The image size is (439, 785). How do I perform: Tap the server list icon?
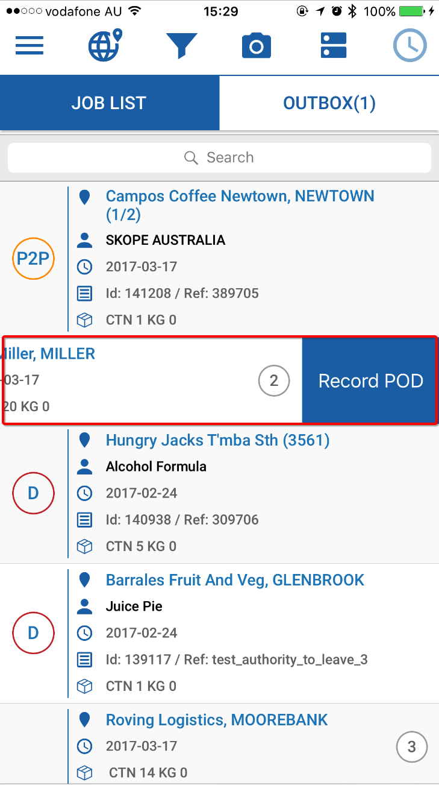[x=332, y=46]
